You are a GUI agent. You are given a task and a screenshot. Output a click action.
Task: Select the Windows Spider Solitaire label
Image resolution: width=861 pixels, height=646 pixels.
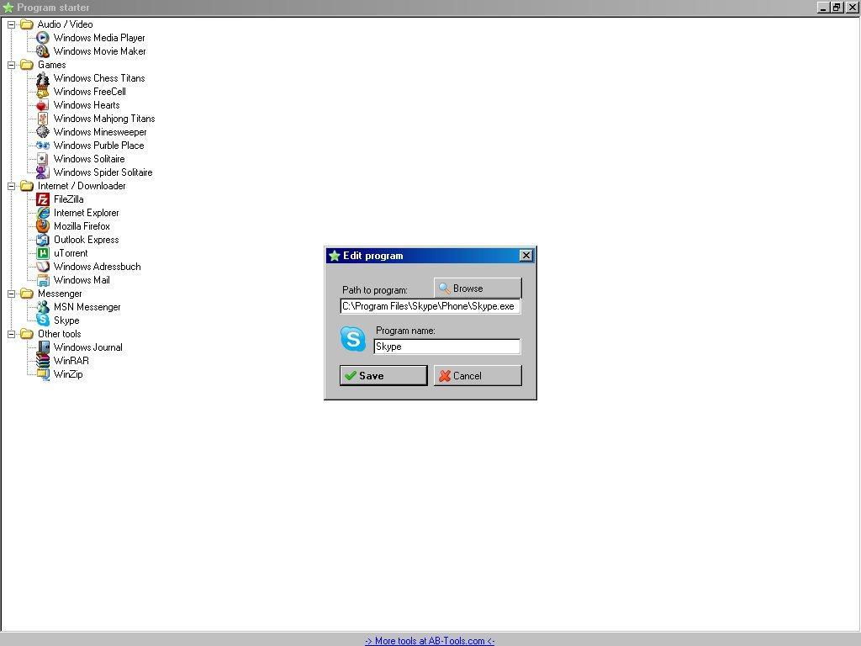pos(103,172)
